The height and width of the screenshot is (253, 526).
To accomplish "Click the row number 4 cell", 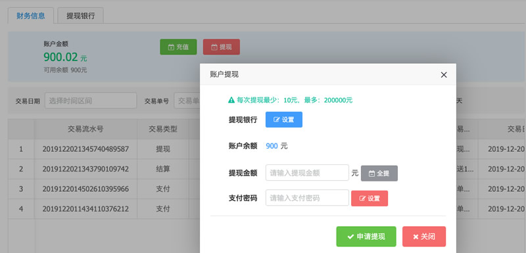I will coord(21,209).
